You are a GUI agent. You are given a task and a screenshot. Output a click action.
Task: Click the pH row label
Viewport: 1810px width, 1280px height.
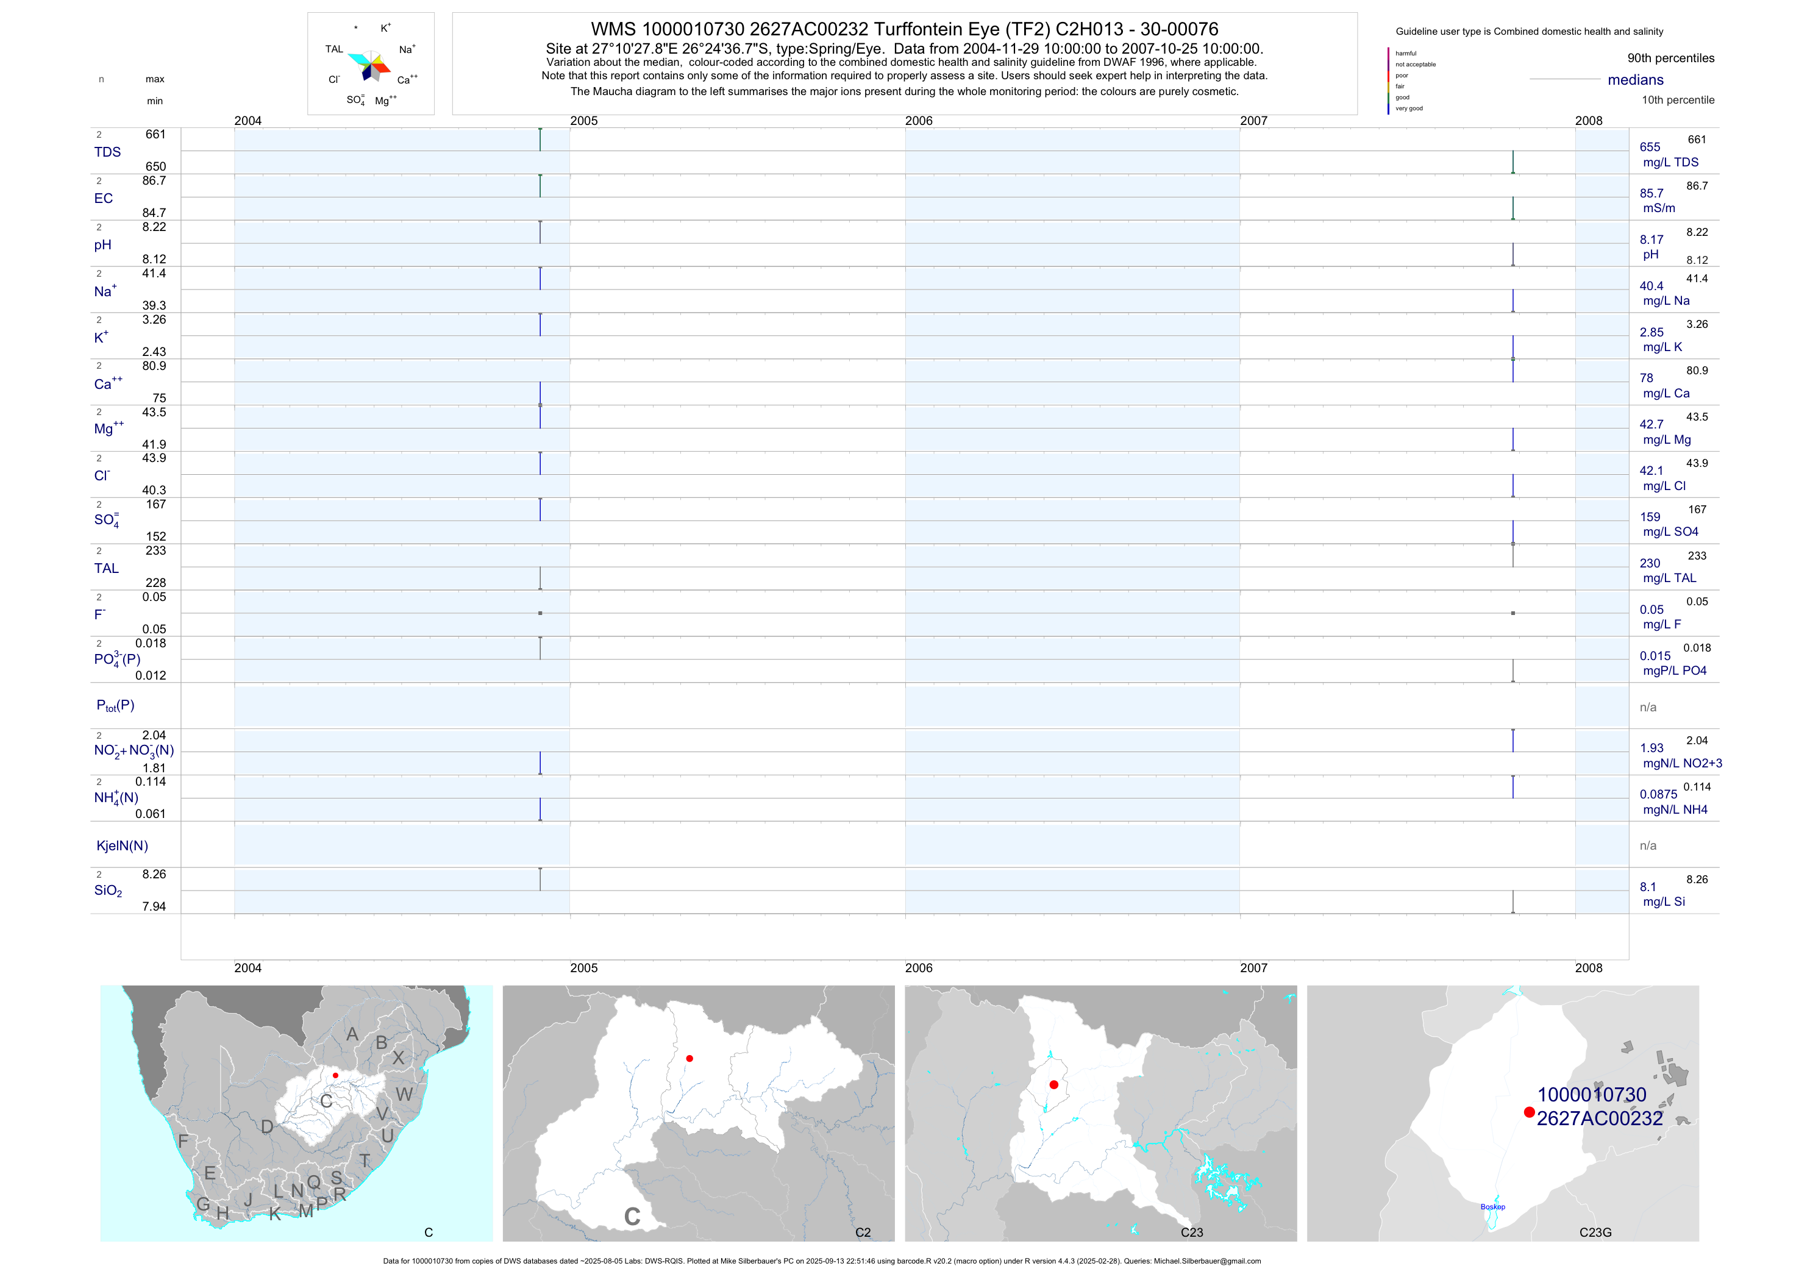tap(102, 245)
